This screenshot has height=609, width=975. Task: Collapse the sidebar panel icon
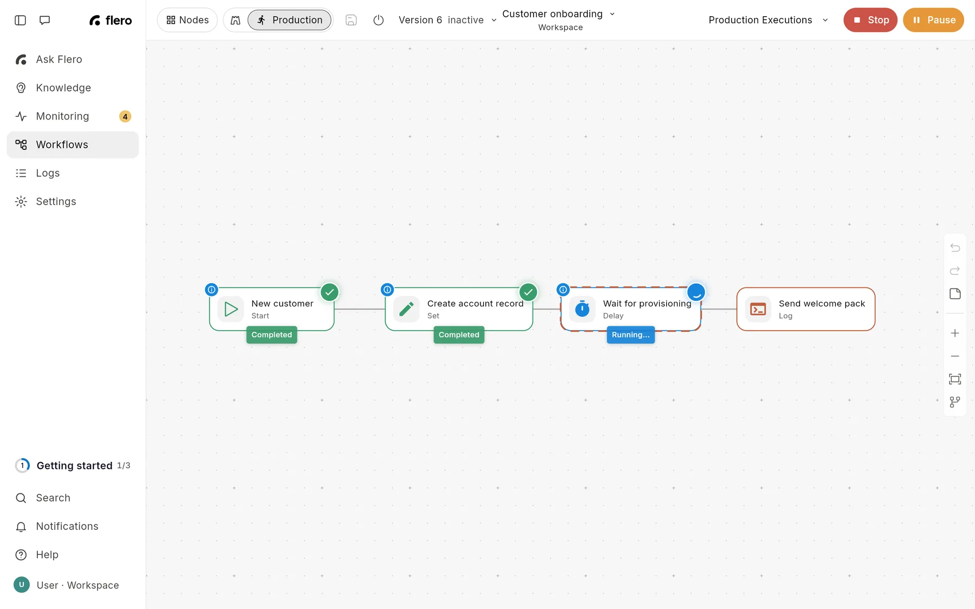20,20
